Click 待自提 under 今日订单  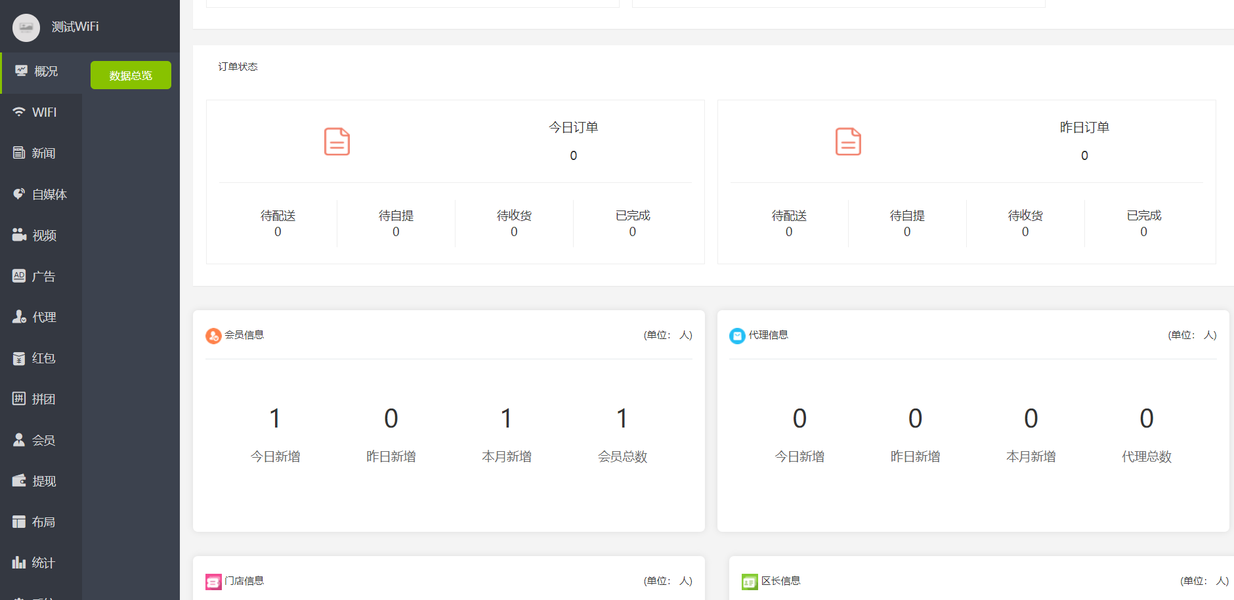(x=396, y=216)
